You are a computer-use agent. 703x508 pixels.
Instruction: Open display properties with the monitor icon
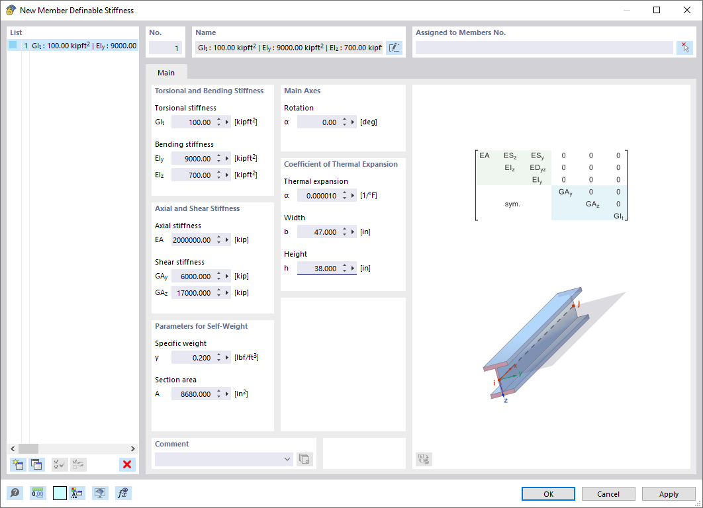100,493
